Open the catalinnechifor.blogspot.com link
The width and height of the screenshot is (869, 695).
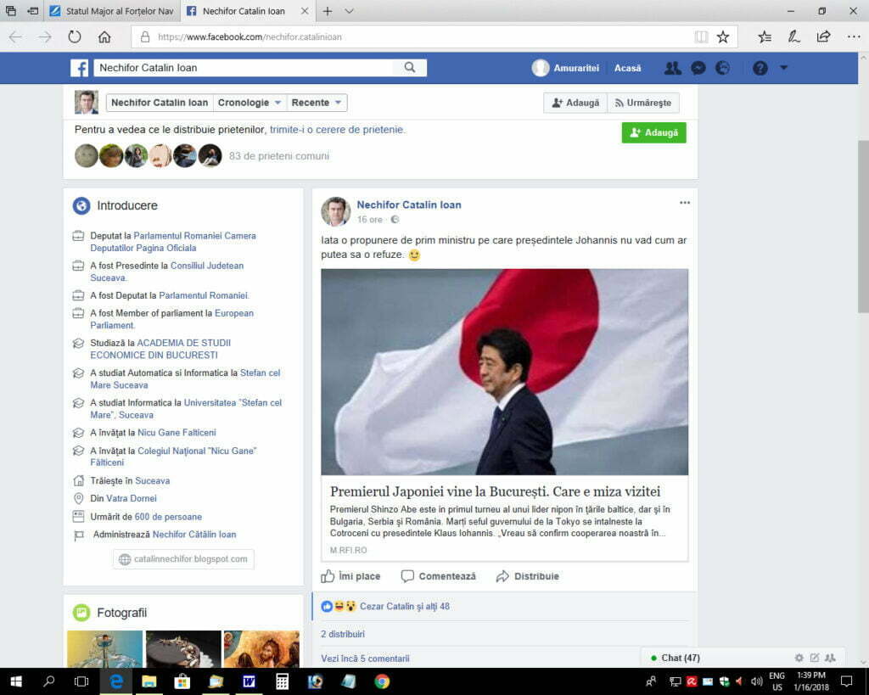[183, 559]
